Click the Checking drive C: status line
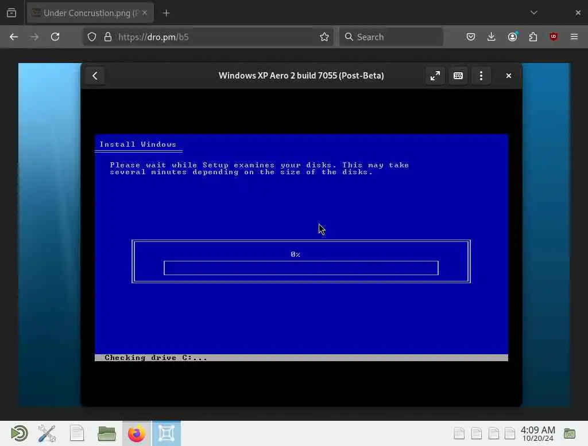This screenshot has width=588, height=446. click(x=301, y=358)
